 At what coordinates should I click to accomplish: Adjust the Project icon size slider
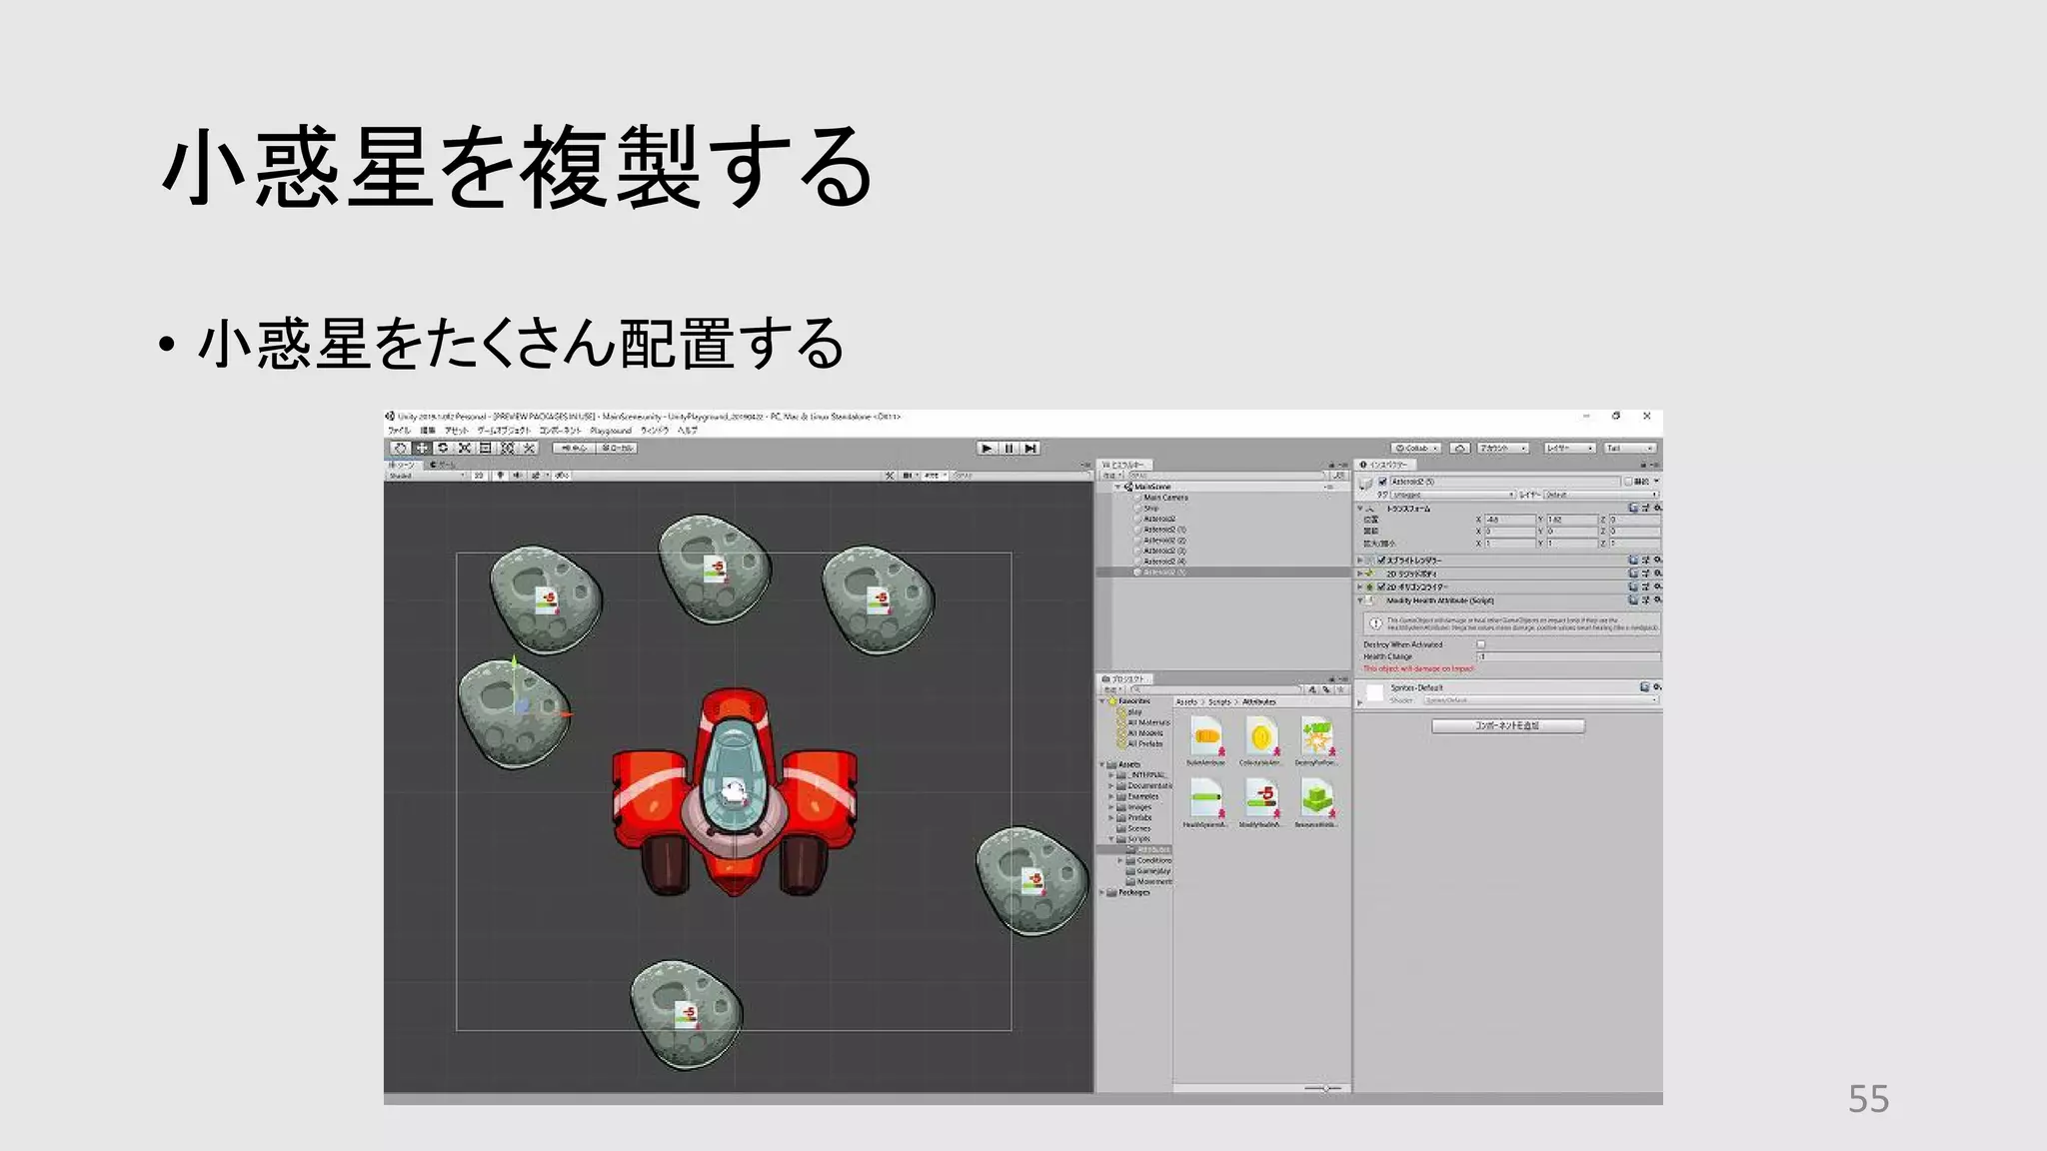pyautogui.click(x=1325, y=1088)
